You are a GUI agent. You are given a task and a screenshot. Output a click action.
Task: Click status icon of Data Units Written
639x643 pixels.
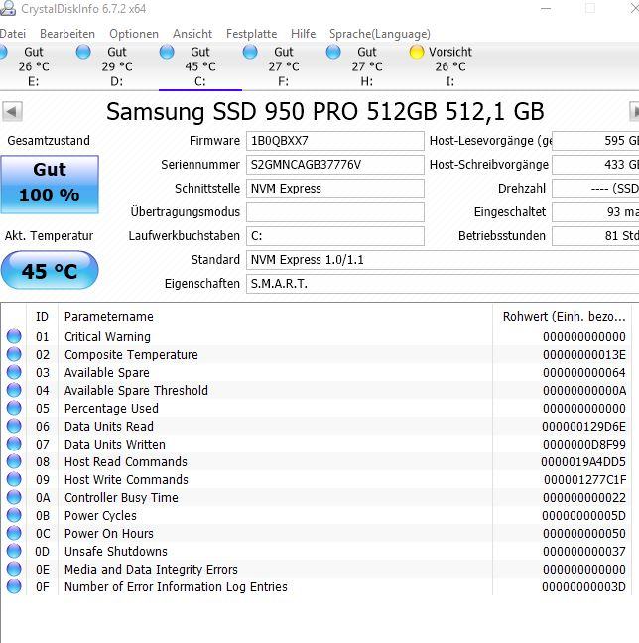14,445
